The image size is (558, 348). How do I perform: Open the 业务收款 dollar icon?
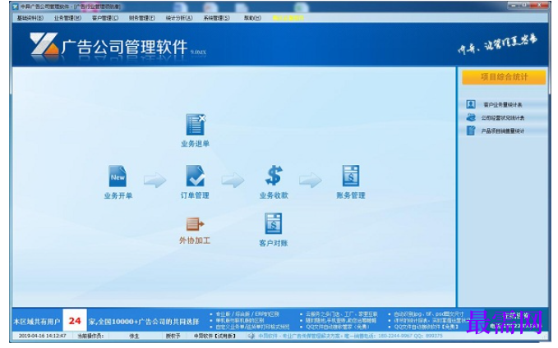pyautogui.click(x=274, y=176)
